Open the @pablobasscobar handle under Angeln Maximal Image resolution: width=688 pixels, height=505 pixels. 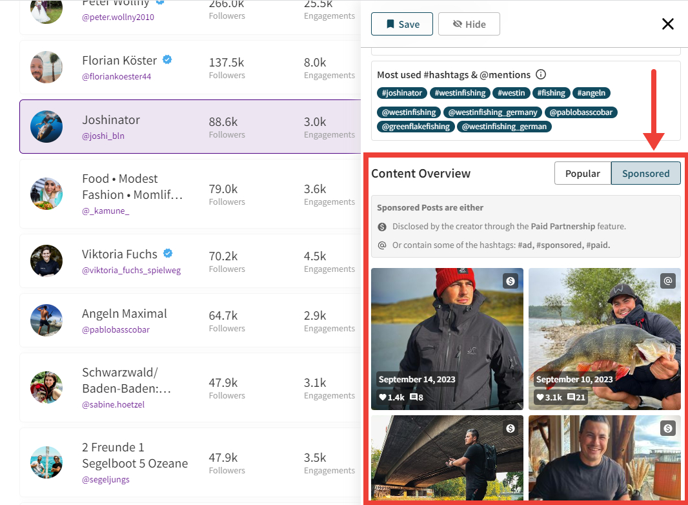(116, 330)
